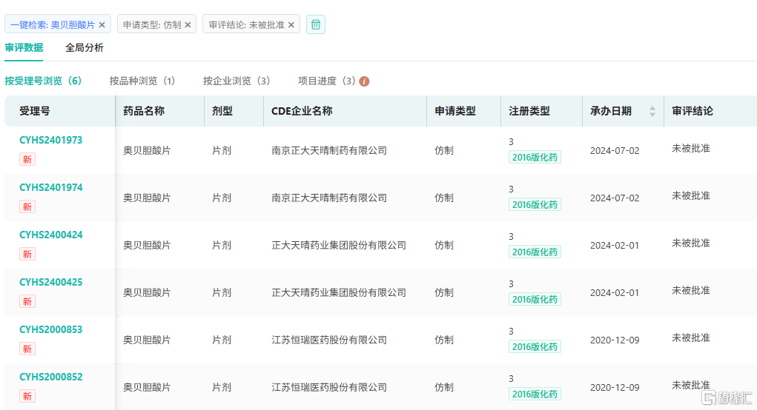Viewport: 757px width, 410px height.
Task: Click 新 badge under CYHS2400425
Action: (27, 302)
